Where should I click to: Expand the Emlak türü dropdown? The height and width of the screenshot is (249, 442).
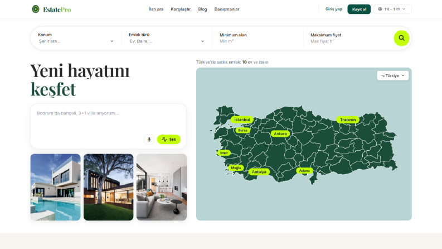167,41
